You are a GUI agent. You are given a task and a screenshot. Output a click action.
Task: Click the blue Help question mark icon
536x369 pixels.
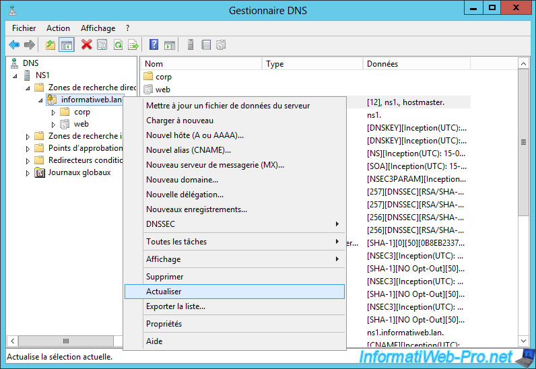tap(154, 45)
